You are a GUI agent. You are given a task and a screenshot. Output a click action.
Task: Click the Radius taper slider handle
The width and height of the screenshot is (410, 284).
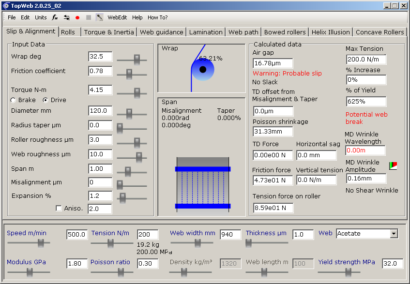120,129
